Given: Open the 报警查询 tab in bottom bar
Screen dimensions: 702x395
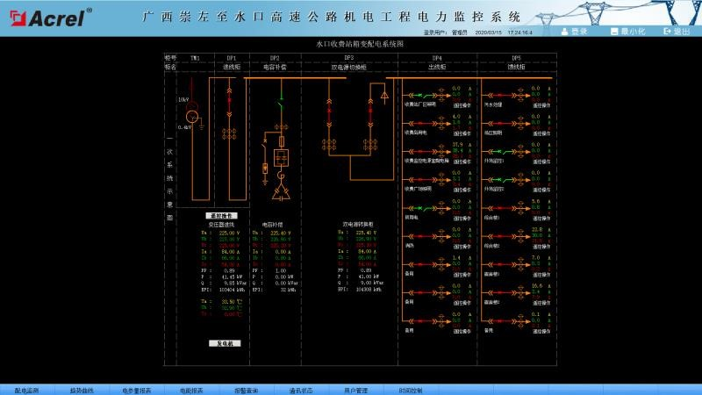Looking at the screenshot, I should 247,391.
